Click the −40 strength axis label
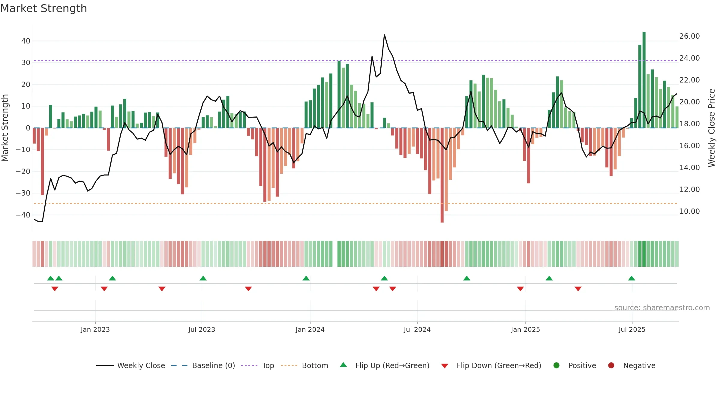This screenshot has height=405, width=720. coord(23,215)
